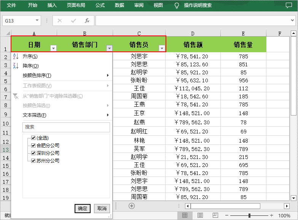Switch to Normal view icon
The image size is (298, 220).
(185, 215)
